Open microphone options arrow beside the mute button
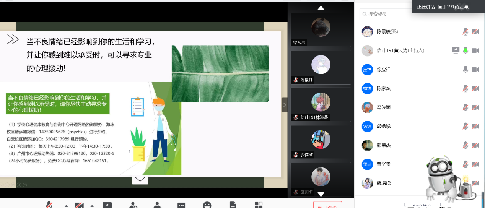 click(x=65, y=206)
